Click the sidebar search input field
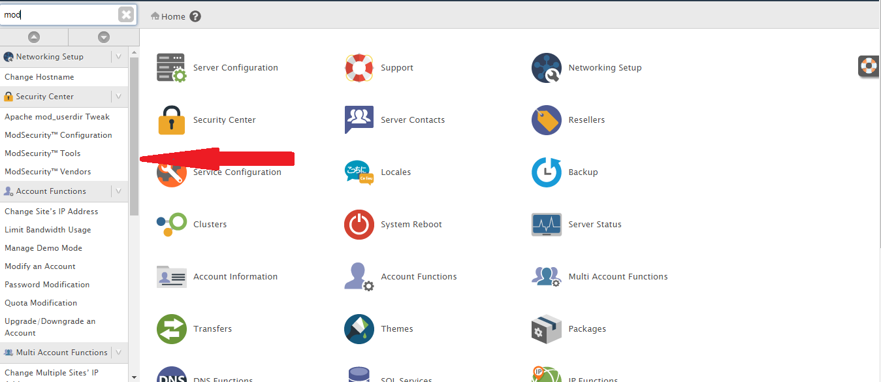 tap(59, 14)
